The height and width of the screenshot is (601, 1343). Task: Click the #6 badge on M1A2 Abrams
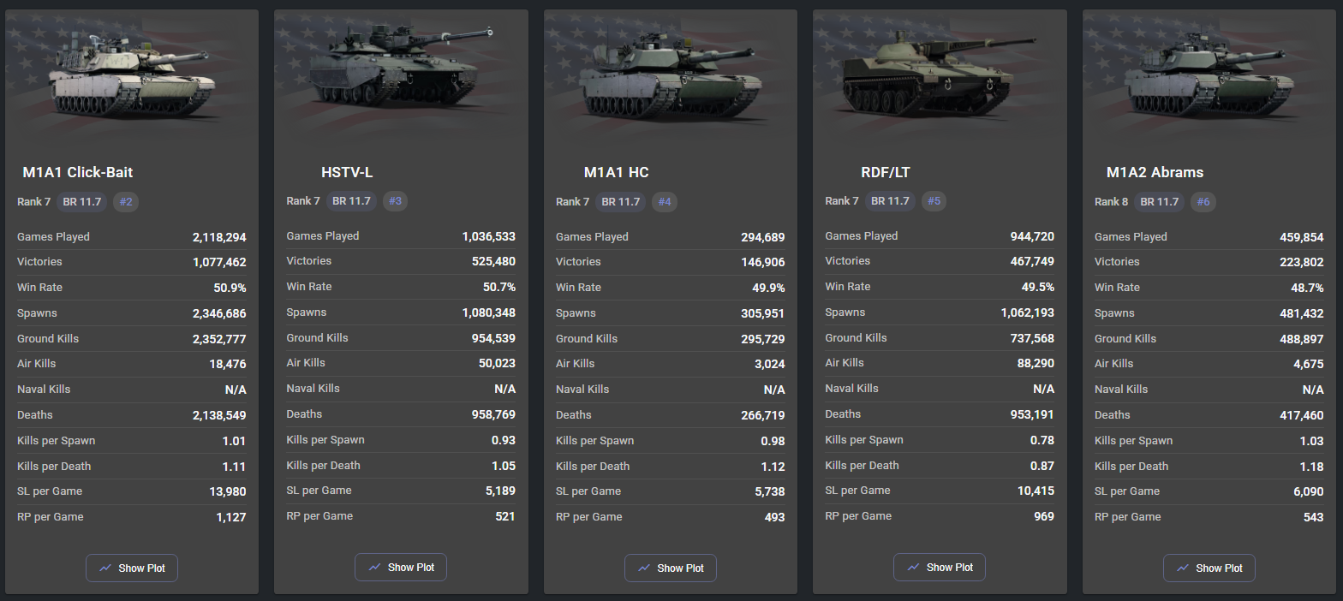click(x=1203, y=202)
